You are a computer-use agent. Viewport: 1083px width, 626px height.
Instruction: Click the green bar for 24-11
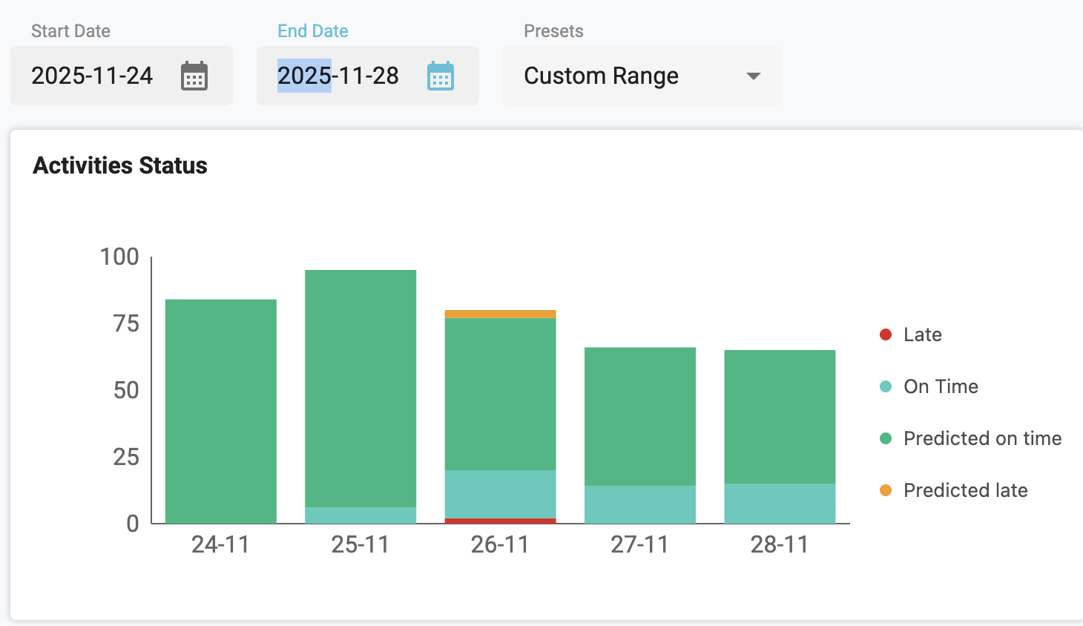(x=221, y=412)
